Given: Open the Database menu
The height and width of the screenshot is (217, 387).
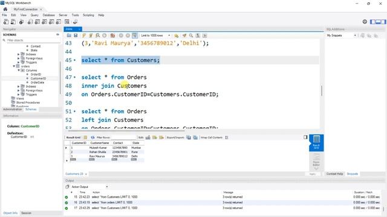Looking at the screenshot, I should [x=48, y=15].
